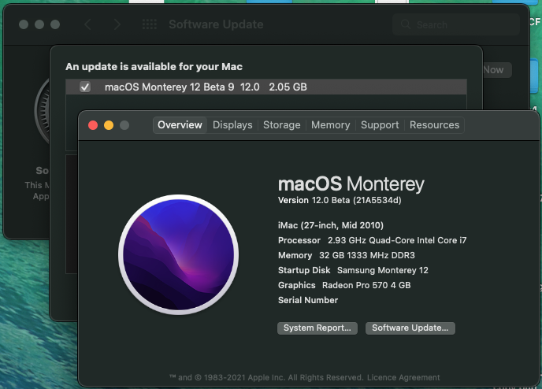The width and height of the screenshot is (542, 389).
Task: Open the Licence Agreement link
Action: point(403,378)
